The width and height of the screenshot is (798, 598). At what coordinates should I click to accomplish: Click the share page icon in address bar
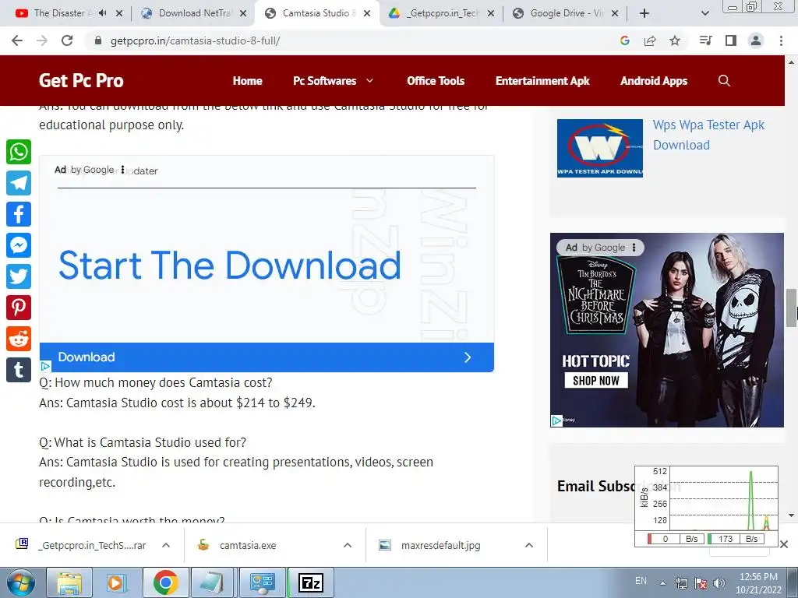[x=650, y=40]
